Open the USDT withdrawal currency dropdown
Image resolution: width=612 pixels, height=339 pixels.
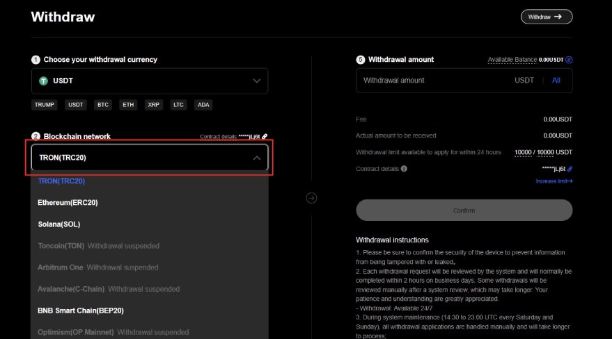click(149, 81)
